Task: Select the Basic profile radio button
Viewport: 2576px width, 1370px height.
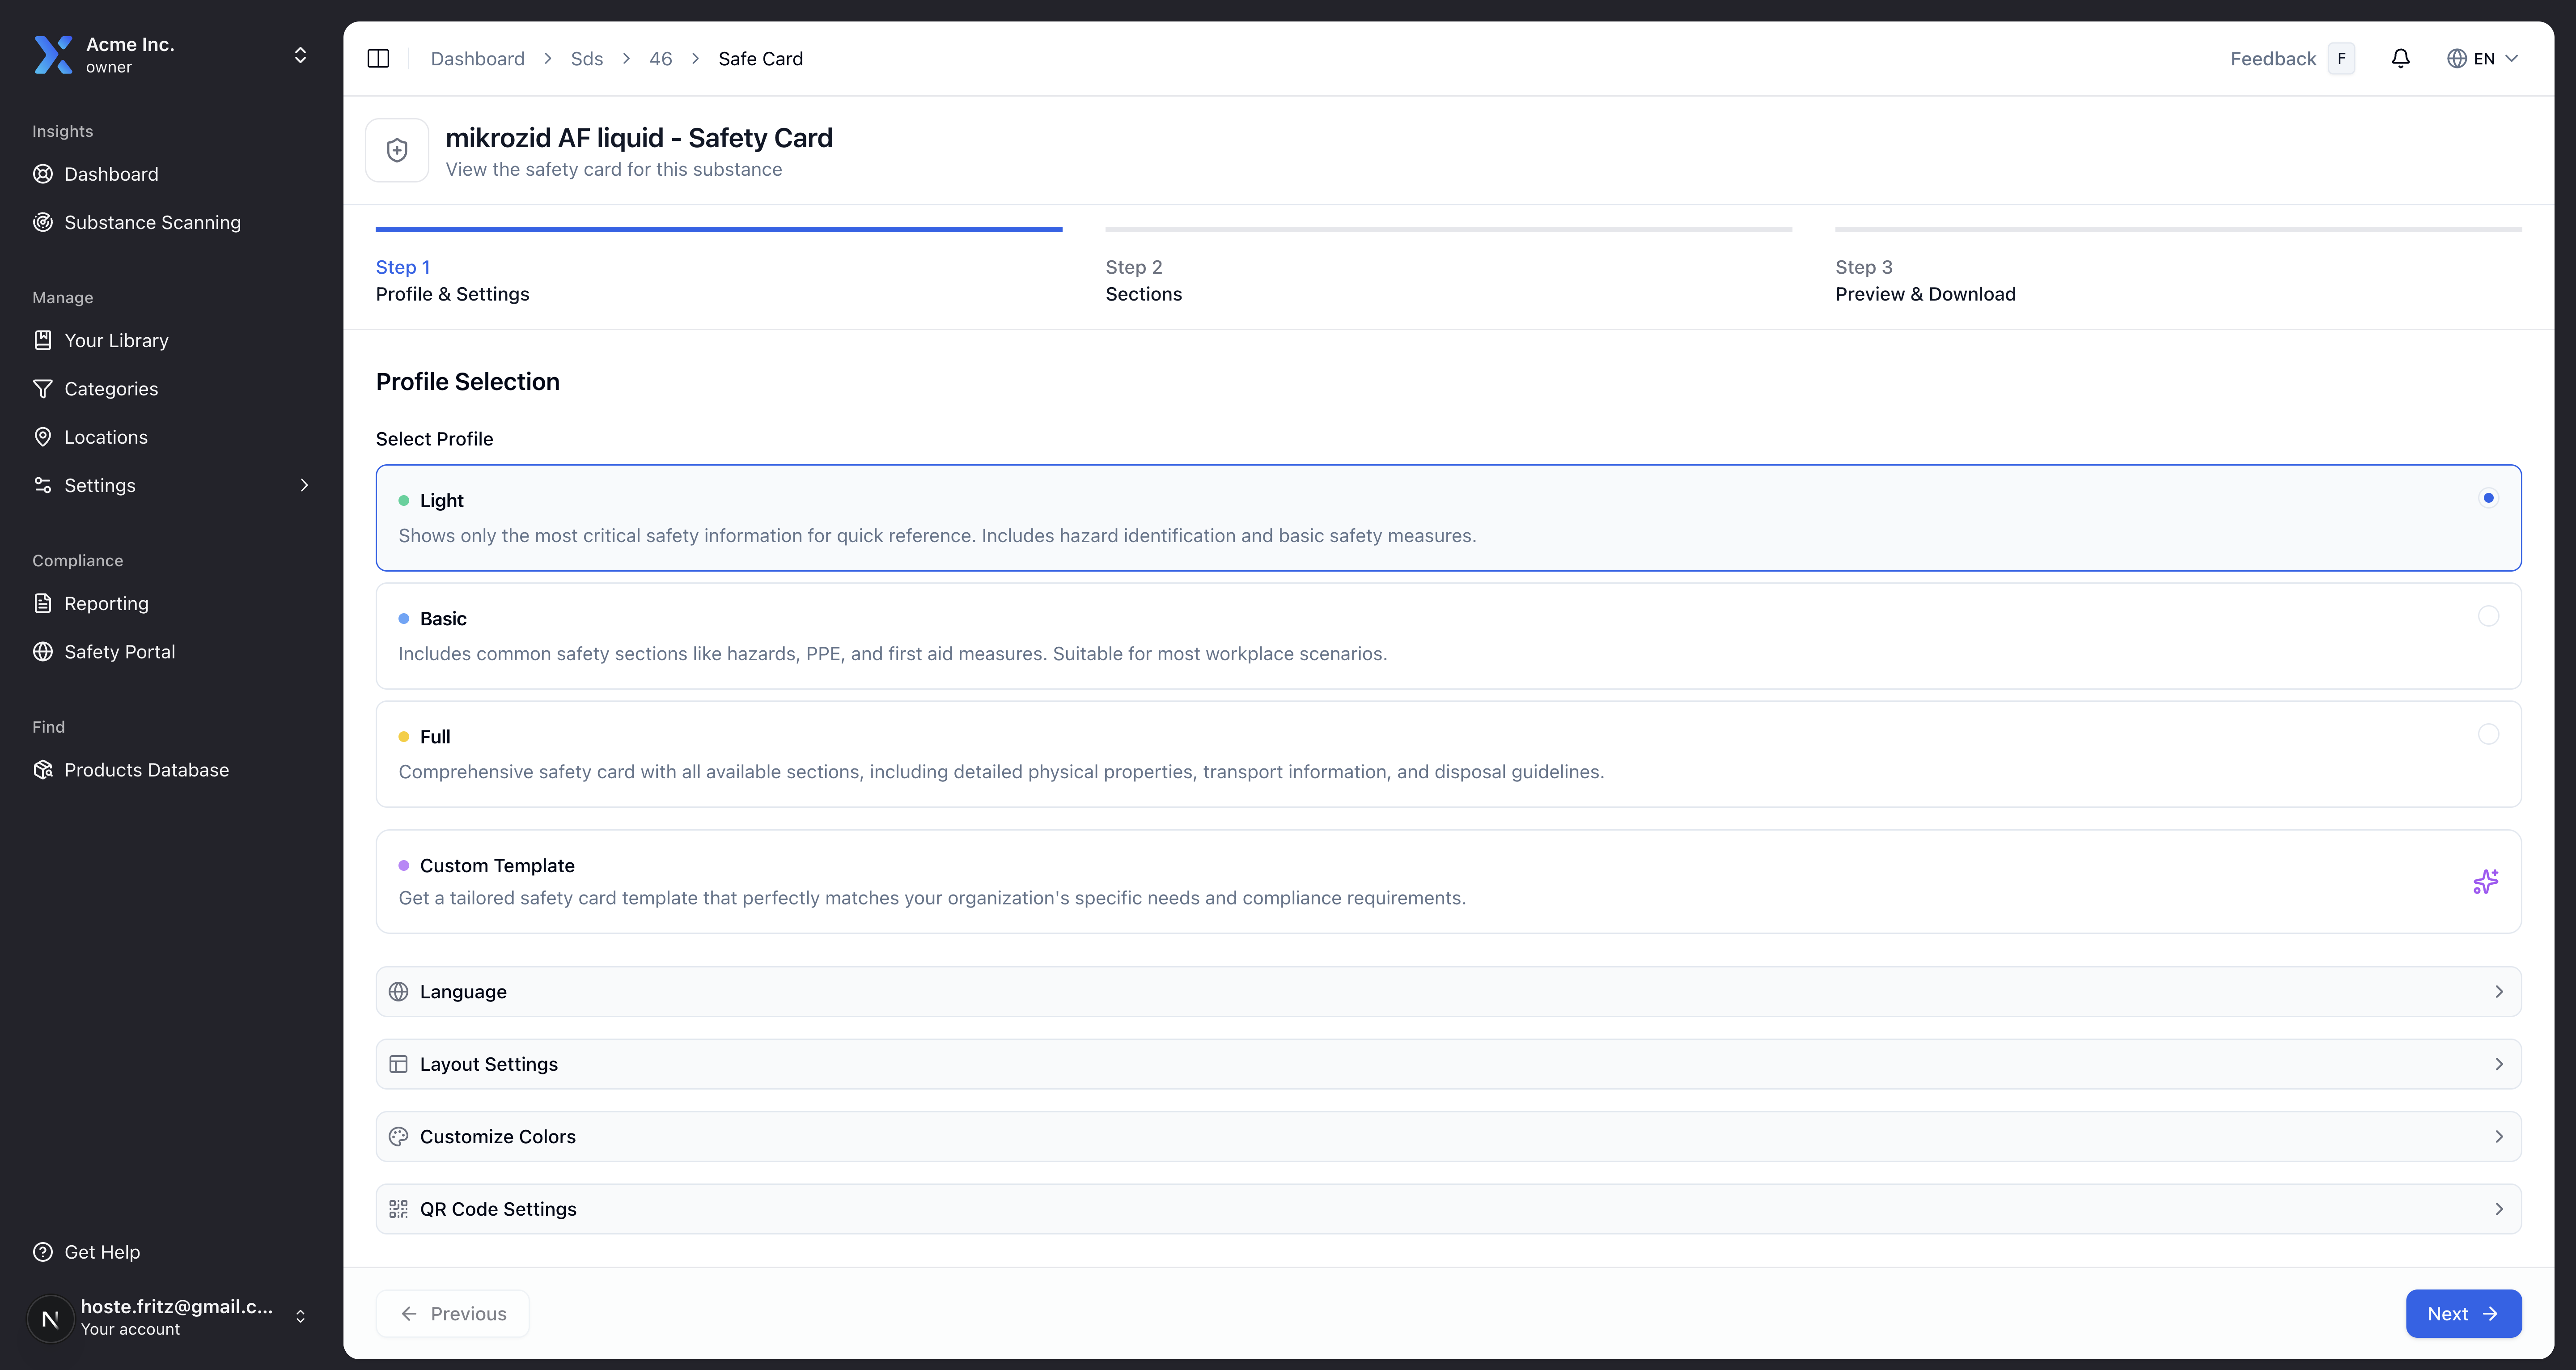Action: [2488, 616]
